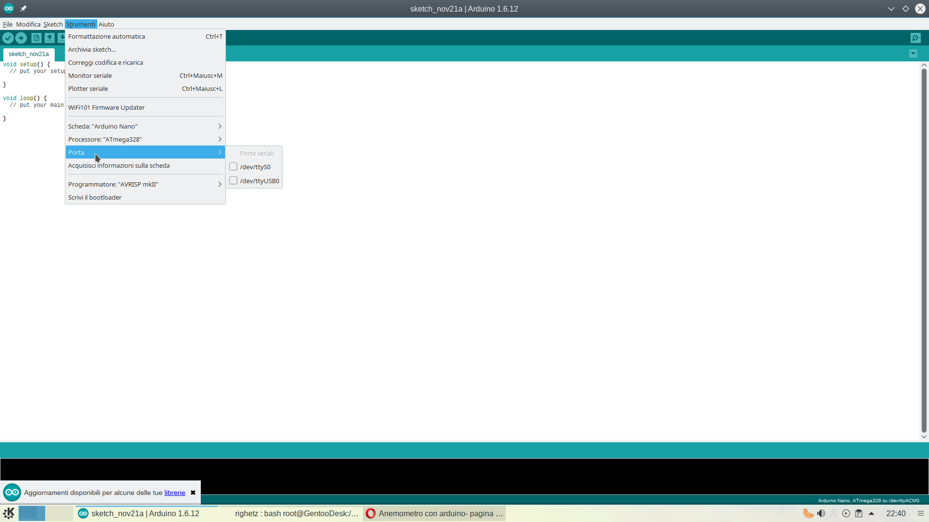Select Archivia sketch...

coord(145,49)
